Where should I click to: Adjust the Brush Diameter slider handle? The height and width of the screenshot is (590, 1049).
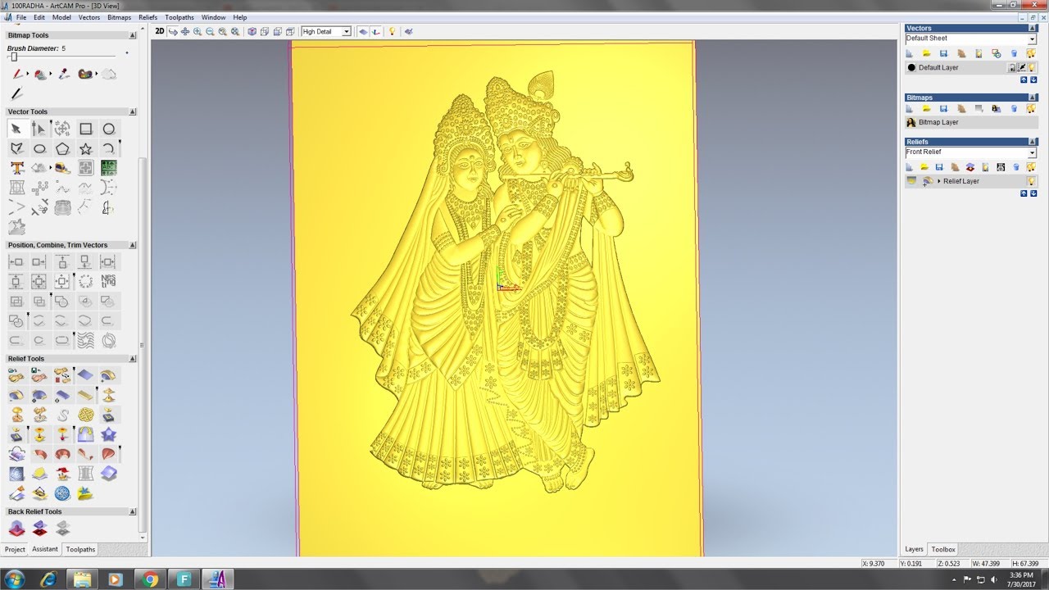[14, 57]
